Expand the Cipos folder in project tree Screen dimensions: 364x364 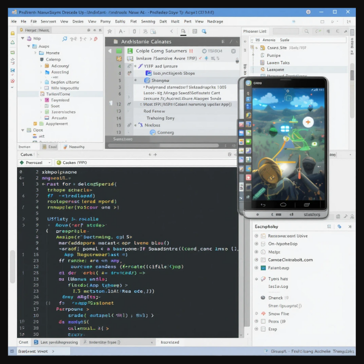tap(23, 130)
